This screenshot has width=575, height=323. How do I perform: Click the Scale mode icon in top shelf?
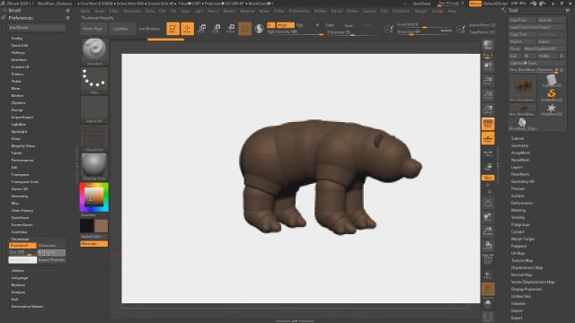coord(217,29)
